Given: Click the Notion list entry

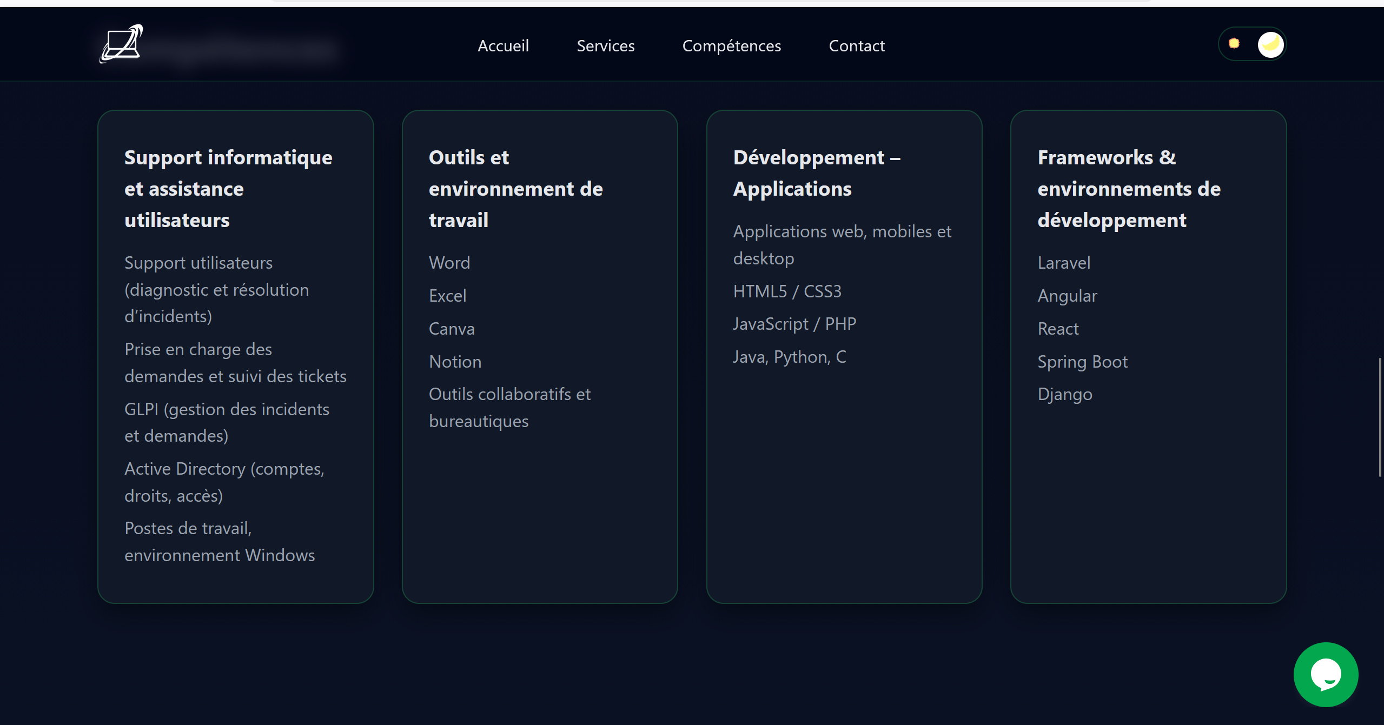Looking at the screenshot, I should (x=455, y=362).
